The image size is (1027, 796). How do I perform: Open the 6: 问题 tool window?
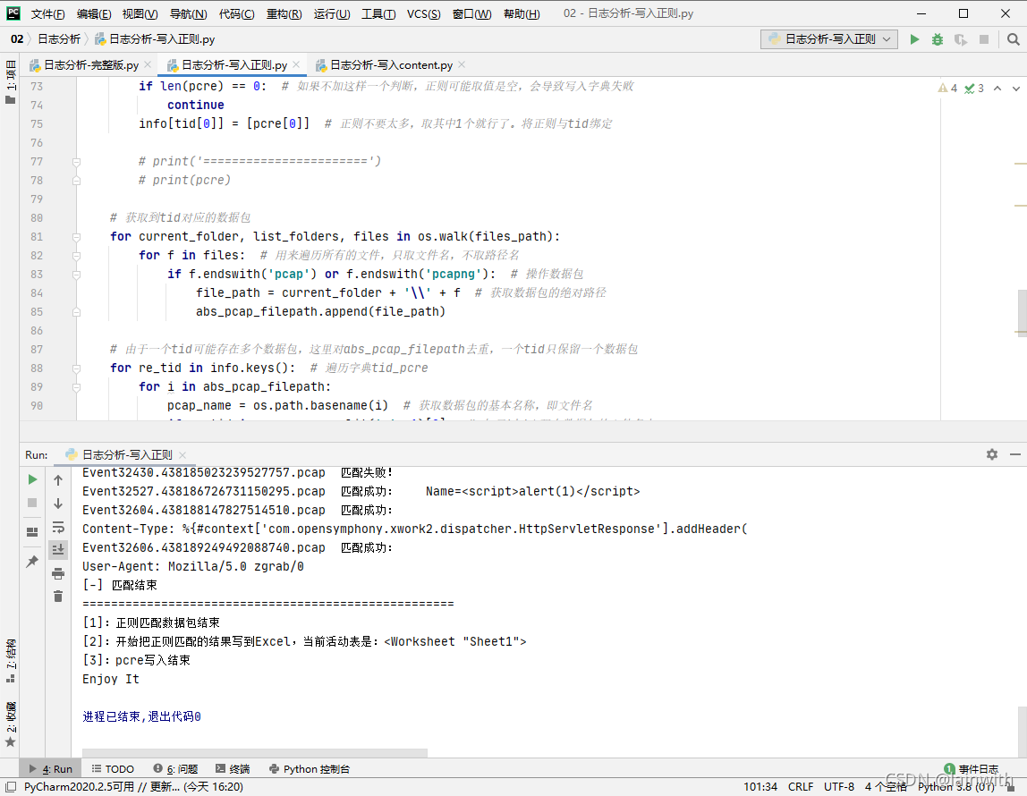pyautogui.click(x=175, y=768)
